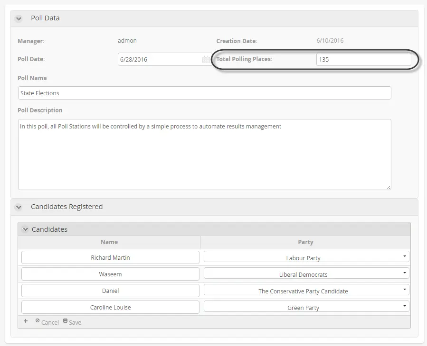Click the resize handle of Poll Description

(x=389, y=187)
